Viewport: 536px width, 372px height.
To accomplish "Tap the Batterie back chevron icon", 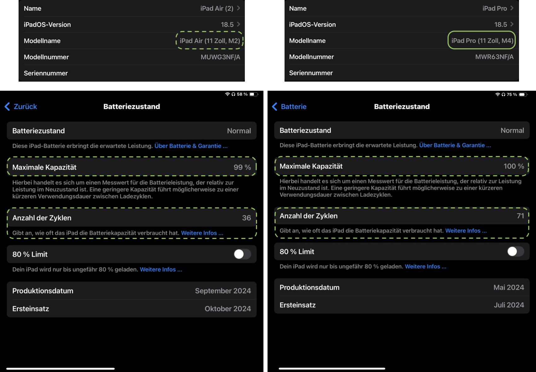I will tap(274, 106).
